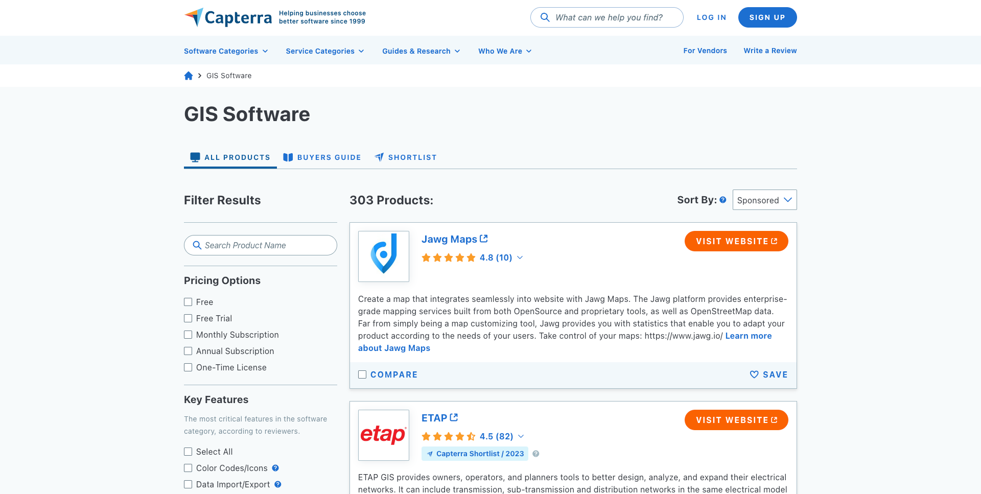This screenshot has height=494, width=981.
Task: Click Data Import/Export help icon
Action: click(x=278, y=484)
